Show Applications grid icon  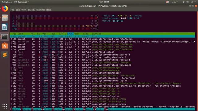5,106
